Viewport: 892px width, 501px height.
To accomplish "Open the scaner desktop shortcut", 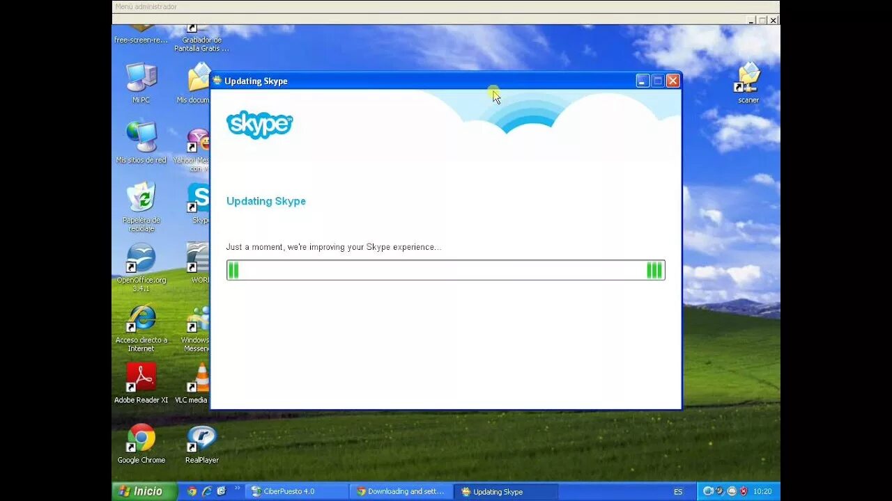I will (x=748, y=82).
